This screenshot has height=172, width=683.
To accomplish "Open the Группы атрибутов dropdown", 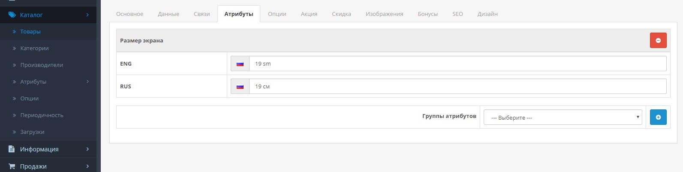I will 563,118.
